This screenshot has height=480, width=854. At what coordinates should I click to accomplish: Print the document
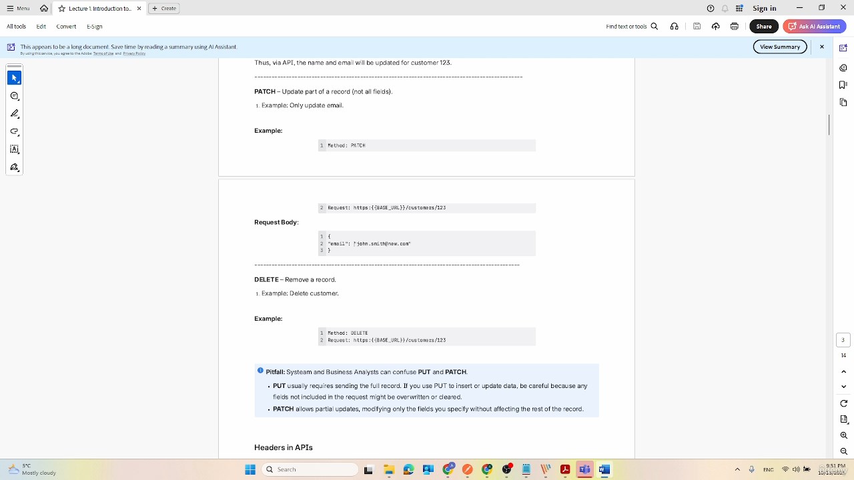click(x=735, y=27)
